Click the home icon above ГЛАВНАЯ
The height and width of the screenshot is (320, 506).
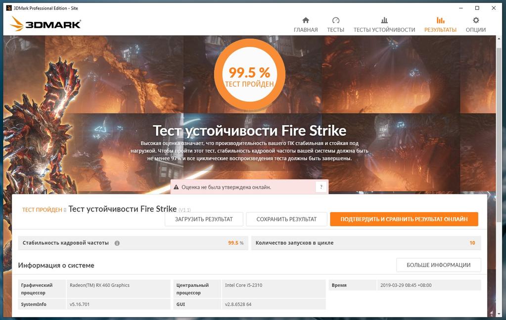pos(306,20)
